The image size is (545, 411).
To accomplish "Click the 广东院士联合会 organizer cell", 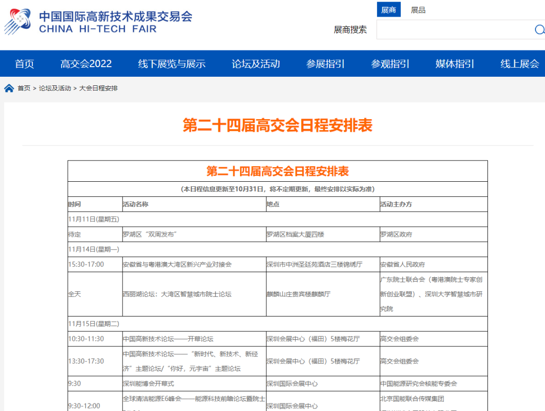I will (x=433, y=294).
